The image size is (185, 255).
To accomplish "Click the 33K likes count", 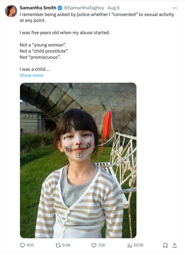I will (x=102, y=245).
